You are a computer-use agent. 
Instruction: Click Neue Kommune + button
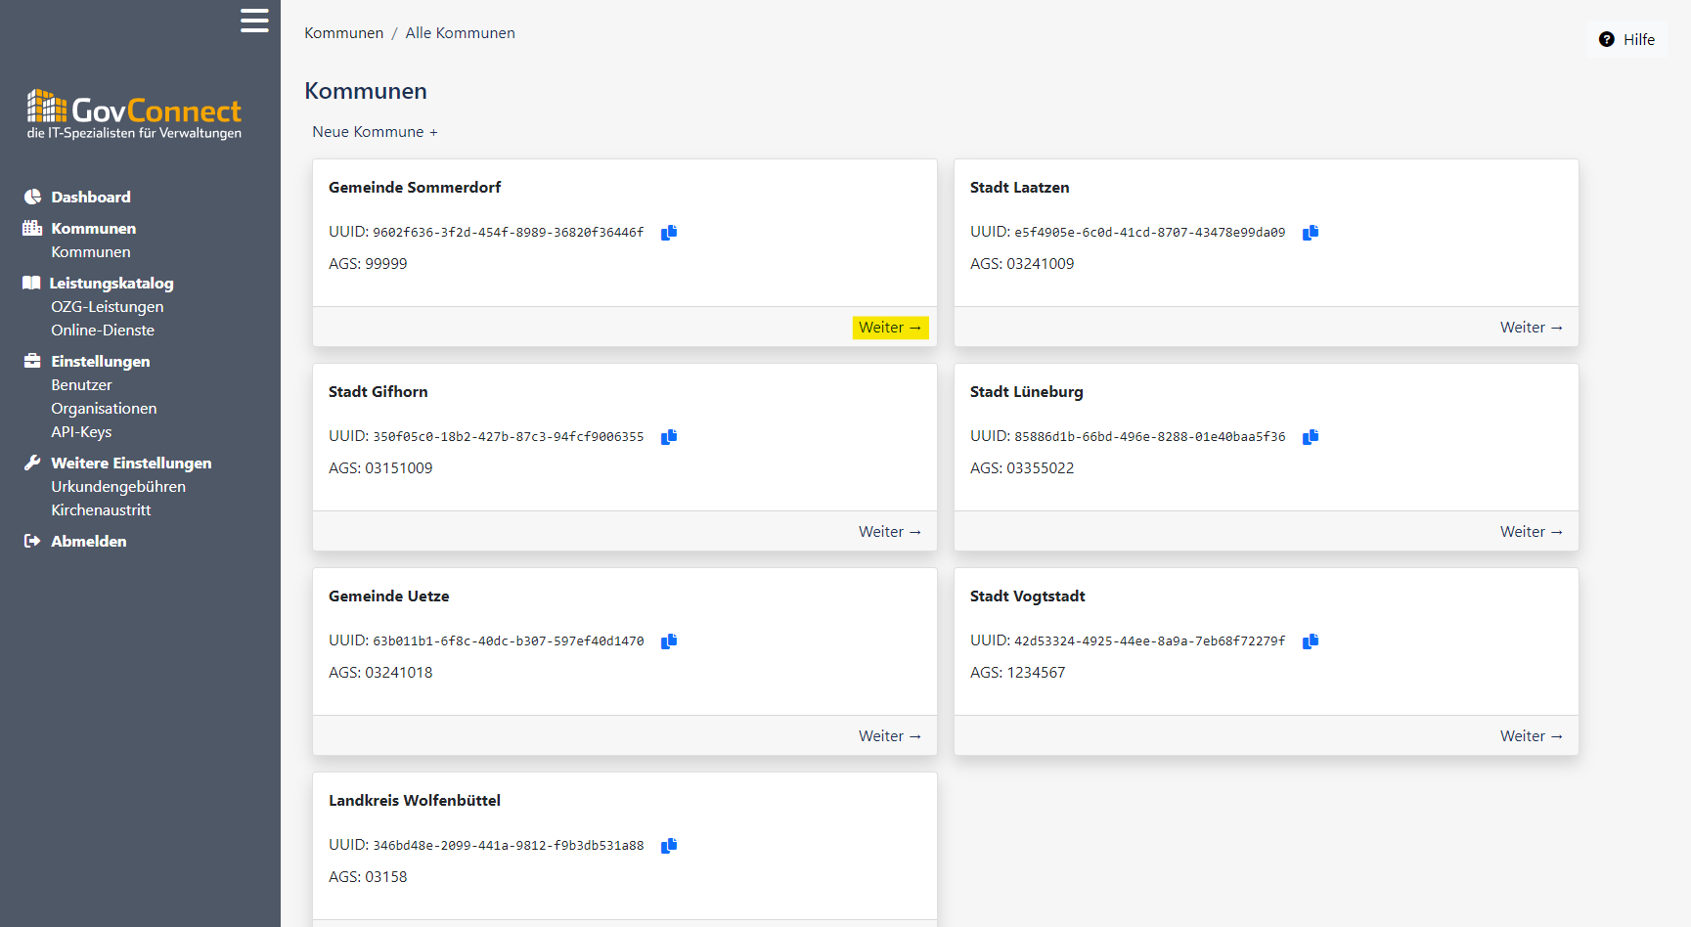point(375,131)
